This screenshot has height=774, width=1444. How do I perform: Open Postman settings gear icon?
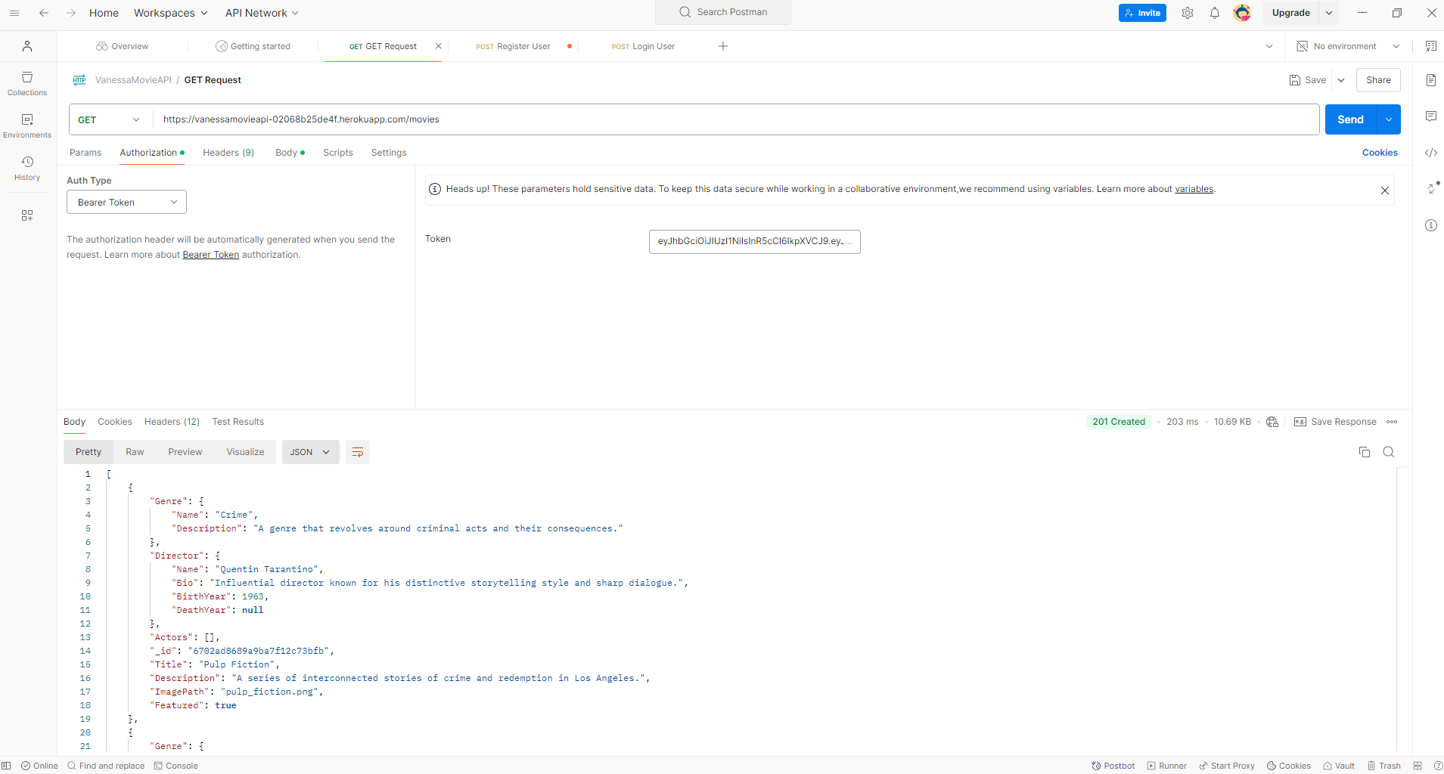(x=1188, y=13)
